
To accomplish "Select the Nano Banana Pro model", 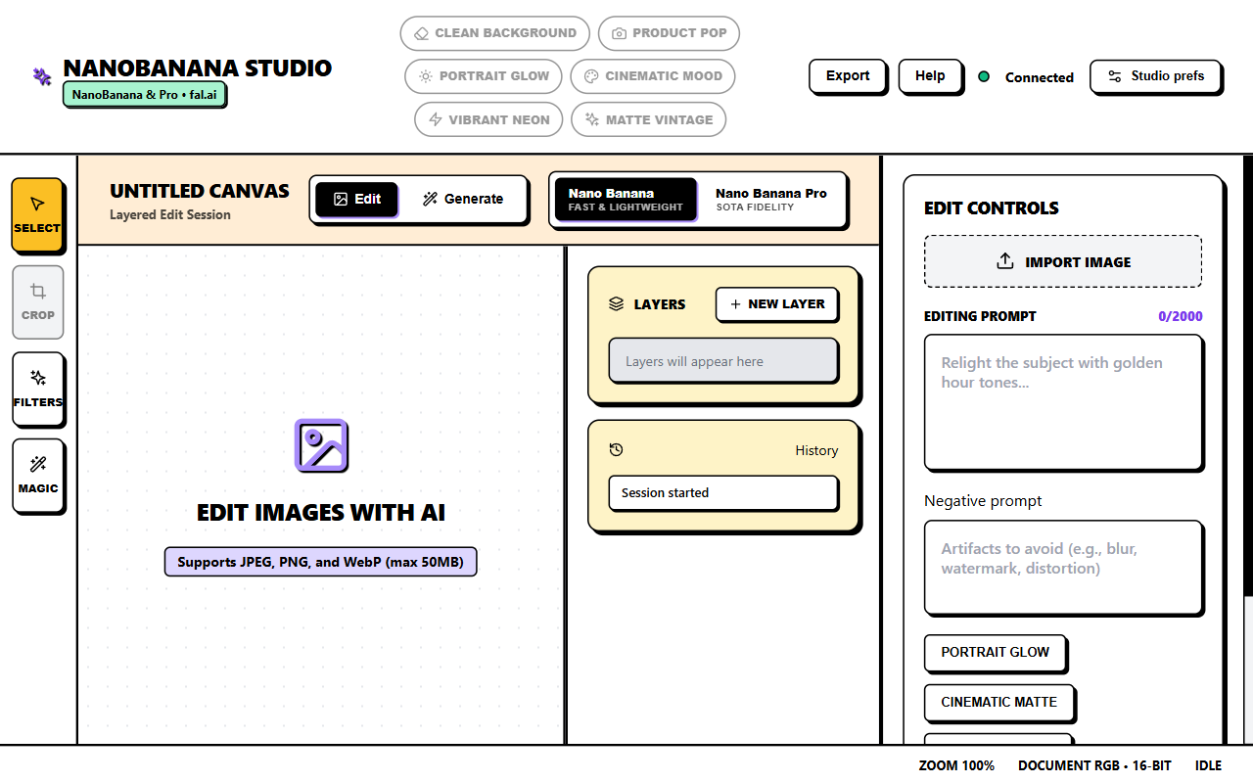I will coord(771,200).
